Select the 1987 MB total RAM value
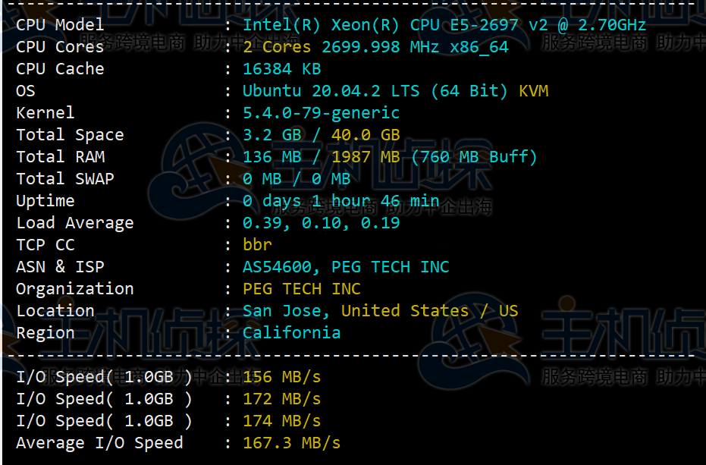This screenshot has height=465, width=706. click(366, 157)
